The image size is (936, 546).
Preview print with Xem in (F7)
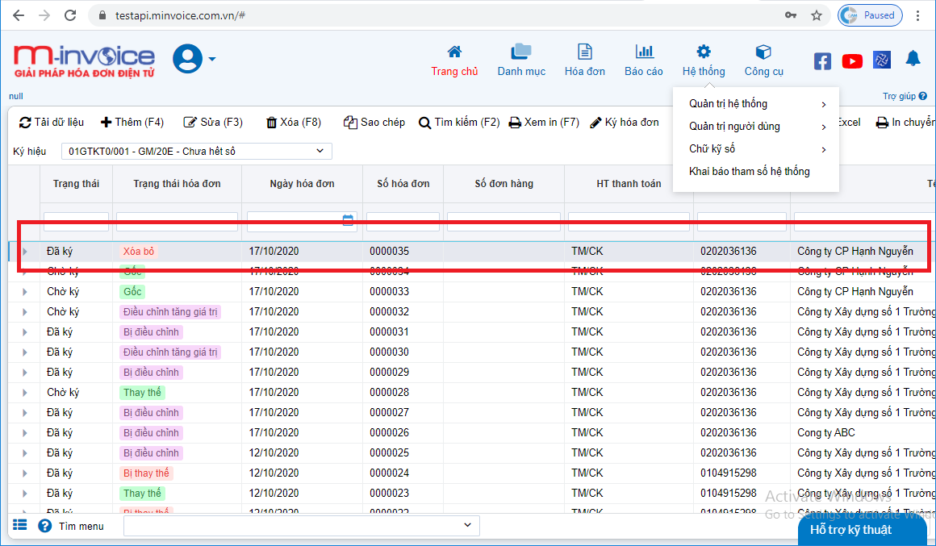tap(544, 123)
